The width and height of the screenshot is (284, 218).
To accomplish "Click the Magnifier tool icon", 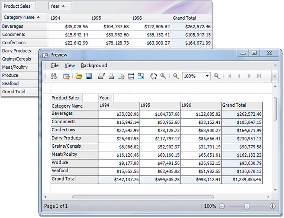I will pos(163,76).
